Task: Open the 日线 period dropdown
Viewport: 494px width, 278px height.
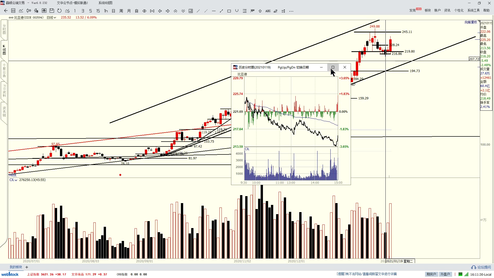Action: pyautogui.click(x=51, y=18)
